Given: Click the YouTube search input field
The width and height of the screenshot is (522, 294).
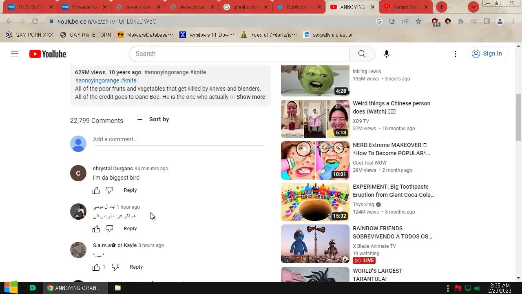Looking at the screenshot, I should click(239, 54).
